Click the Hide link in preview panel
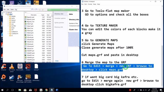Screen dimensions: 164x92 pyautogui.click(x=57, y=61)
